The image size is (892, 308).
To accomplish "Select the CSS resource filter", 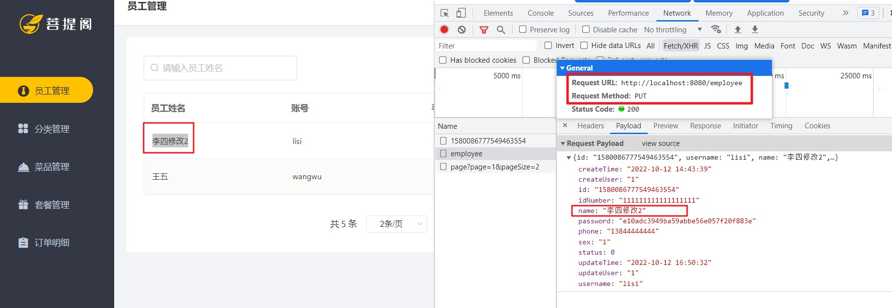I will point(723,46).
